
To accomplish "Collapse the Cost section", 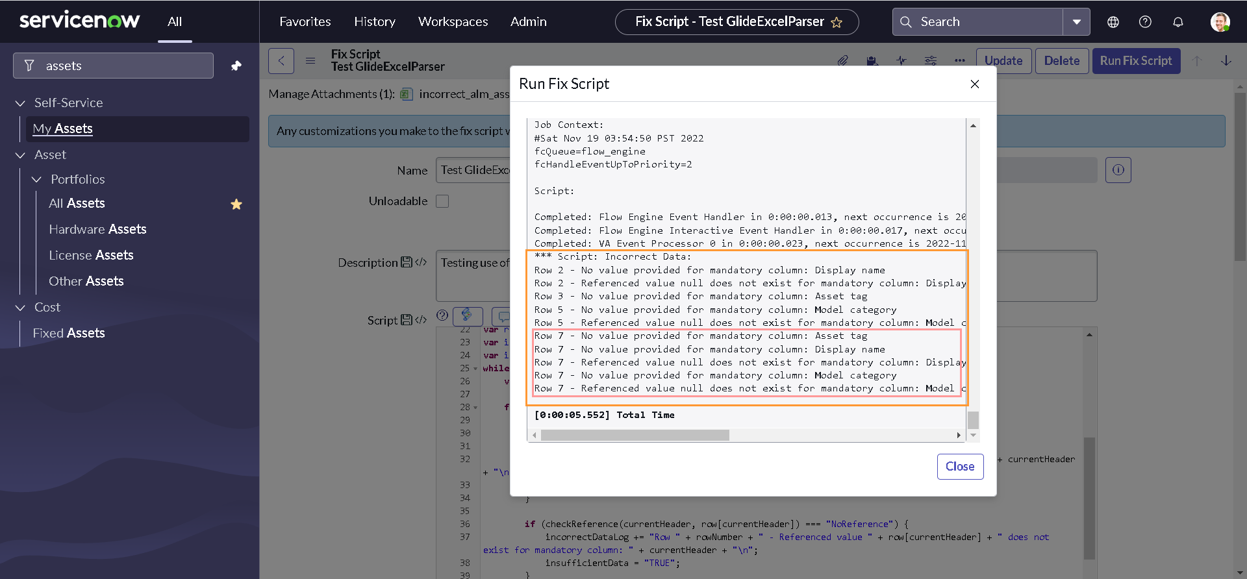I will click(20, 308).
